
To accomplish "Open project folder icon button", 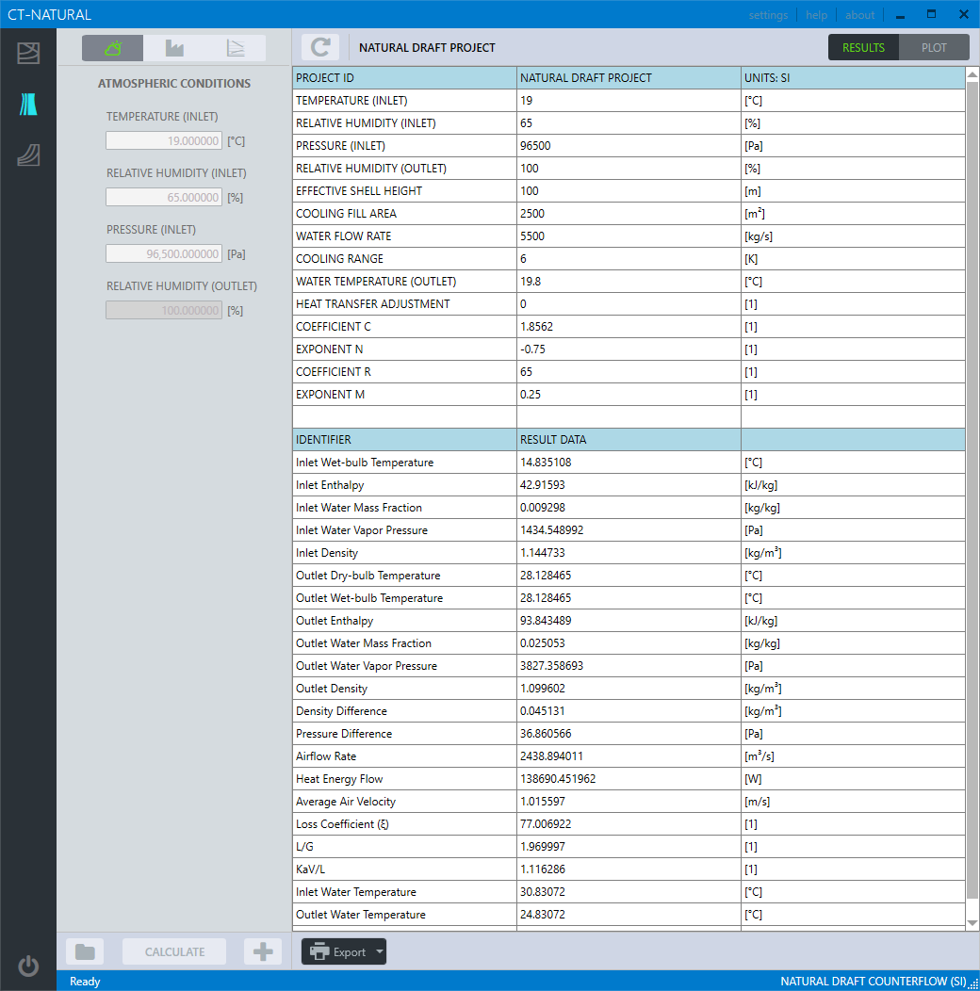I will click(85, 951).
